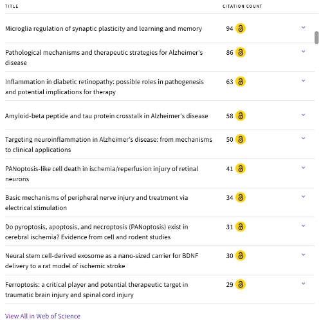Click open access icon beside 94 citations

[241, 28]
